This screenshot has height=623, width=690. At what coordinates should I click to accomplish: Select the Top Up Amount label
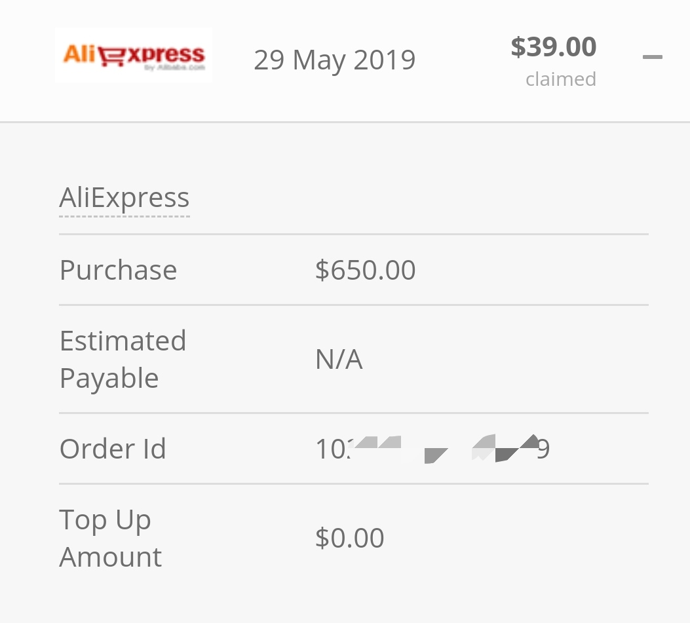tap(111, 538)
